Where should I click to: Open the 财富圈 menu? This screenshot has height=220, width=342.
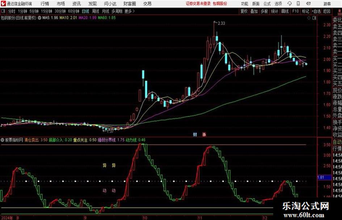[x=130, y=4]
